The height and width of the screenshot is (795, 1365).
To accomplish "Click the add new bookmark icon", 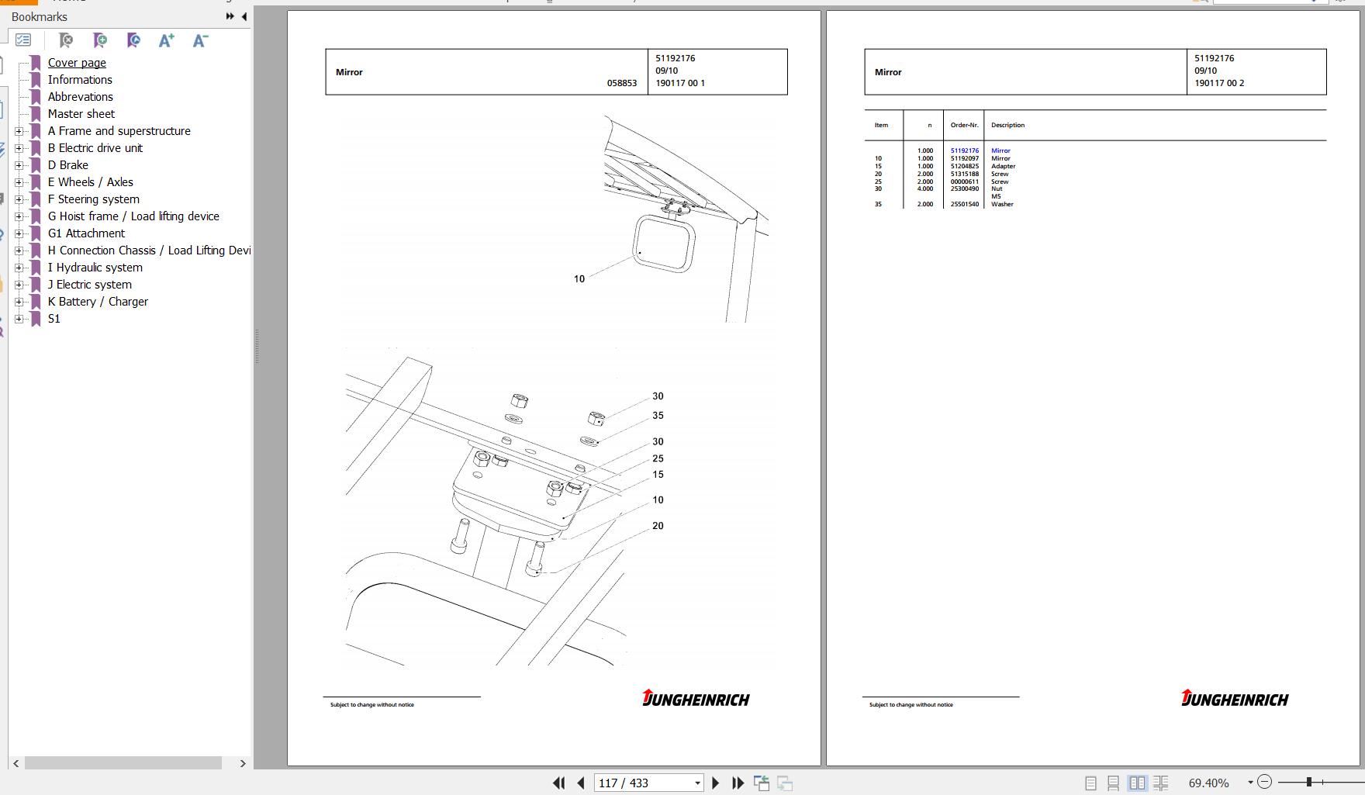I will (100, 40).
